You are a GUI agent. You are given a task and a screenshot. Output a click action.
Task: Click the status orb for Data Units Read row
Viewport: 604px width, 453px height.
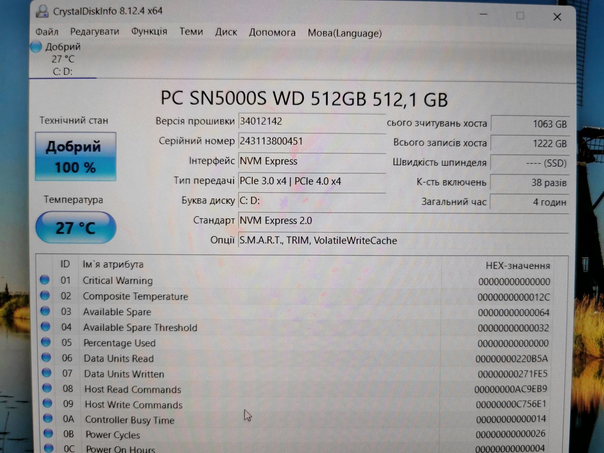point(46,357)
